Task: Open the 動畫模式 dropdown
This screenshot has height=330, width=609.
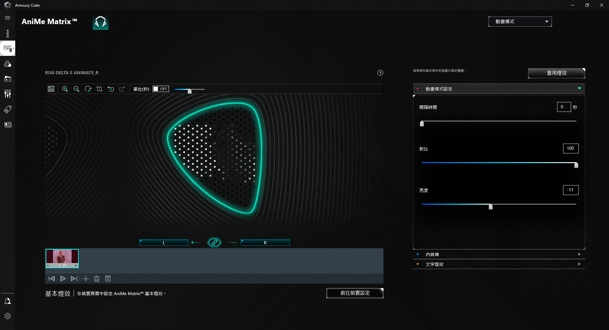Action: 520,22
